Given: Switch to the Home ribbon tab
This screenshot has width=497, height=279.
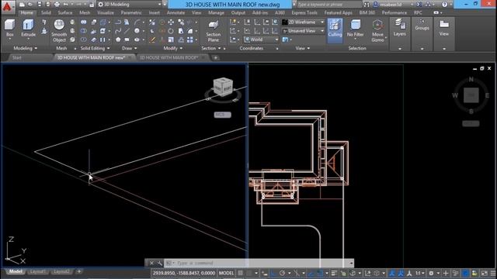Looking at the screenshot, I should [x=26, y=12].
